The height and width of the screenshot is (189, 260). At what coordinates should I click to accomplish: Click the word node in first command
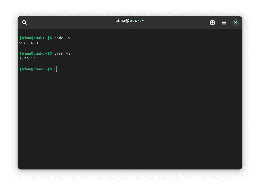(58, 38)
